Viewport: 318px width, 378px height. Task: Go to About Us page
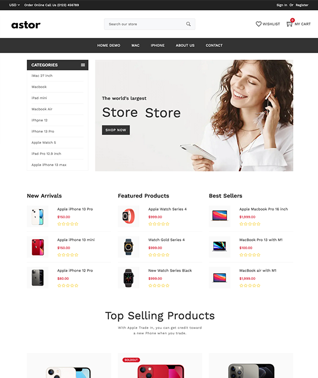(185, 45)
